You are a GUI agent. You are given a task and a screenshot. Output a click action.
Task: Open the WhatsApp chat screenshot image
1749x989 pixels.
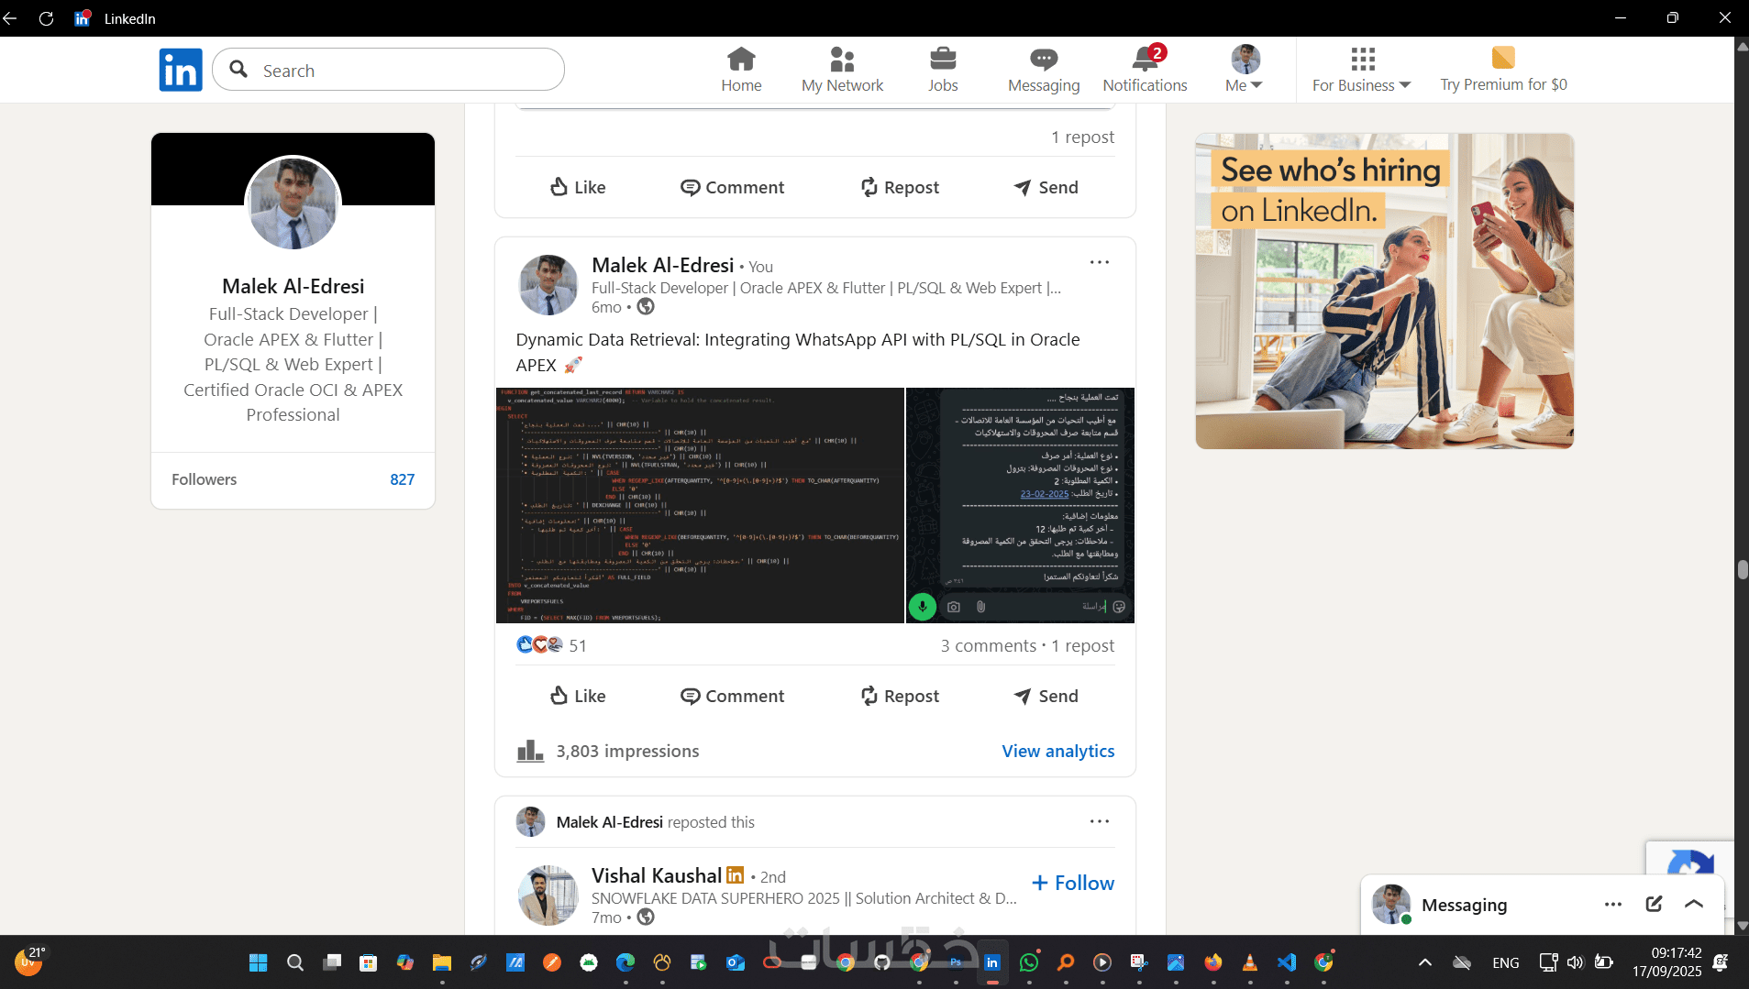click(x=1020, y=505)
